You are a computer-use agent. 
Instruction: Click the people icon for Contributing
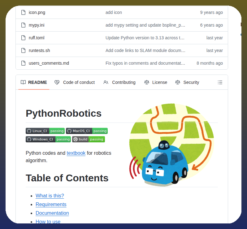106,82
